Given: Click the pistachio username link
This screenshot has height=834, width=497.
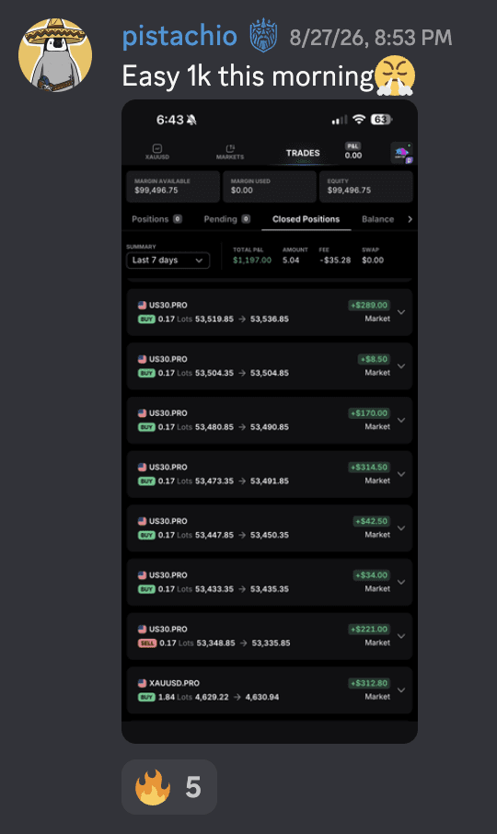Looking at the screenshot, I should point(179,36).
